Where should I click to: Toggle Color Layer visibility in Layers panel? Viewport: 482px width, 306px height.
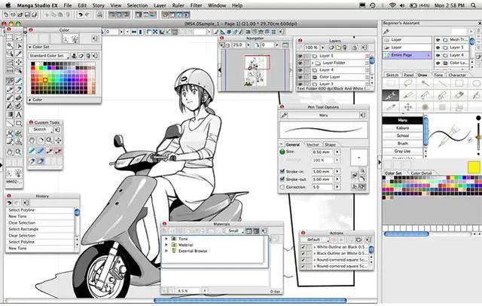coord(300,77)
